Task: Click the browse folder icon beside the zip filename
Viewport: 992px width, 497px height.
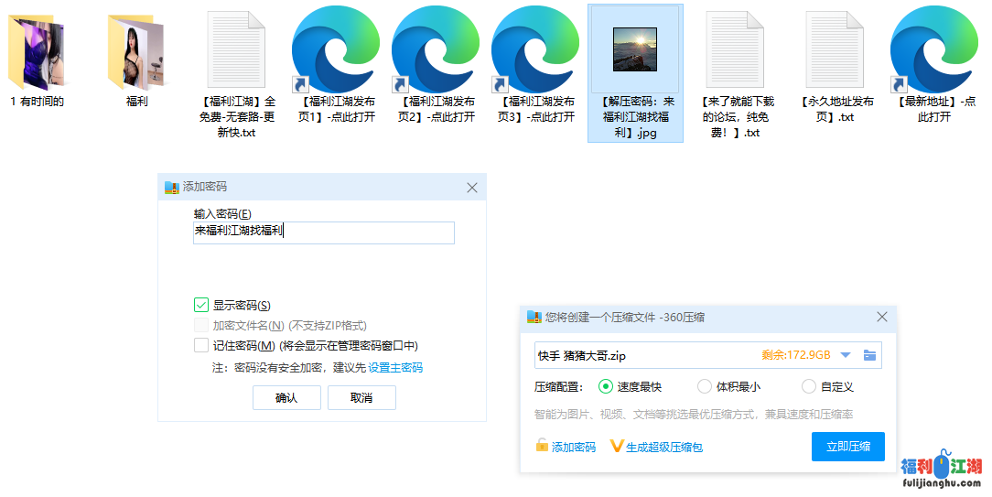Action: tap(869, 355)
